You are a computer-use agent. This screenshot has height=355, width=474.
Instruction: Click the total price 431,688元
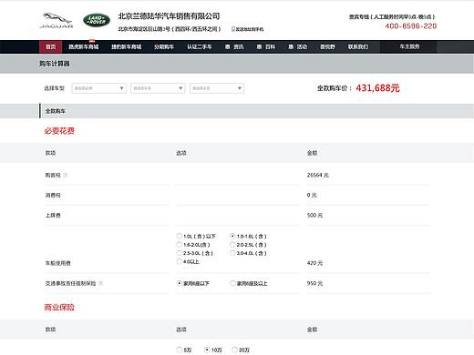tap(377, 88)
